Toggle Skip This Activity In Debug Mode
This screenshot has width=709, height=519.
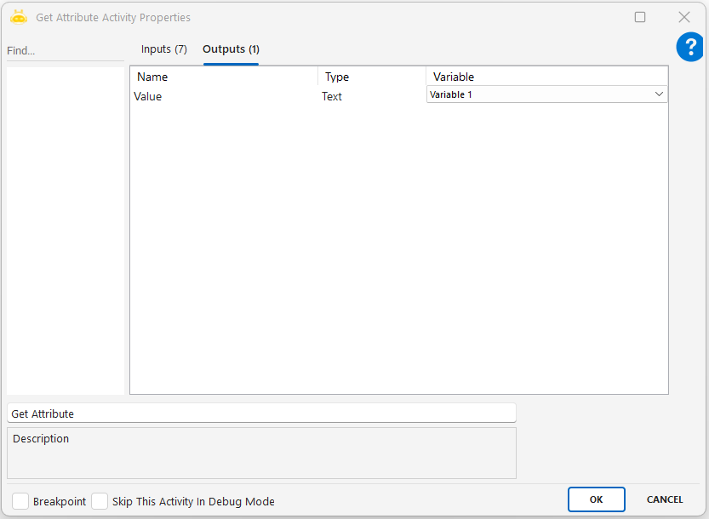(x=100, y=501)
